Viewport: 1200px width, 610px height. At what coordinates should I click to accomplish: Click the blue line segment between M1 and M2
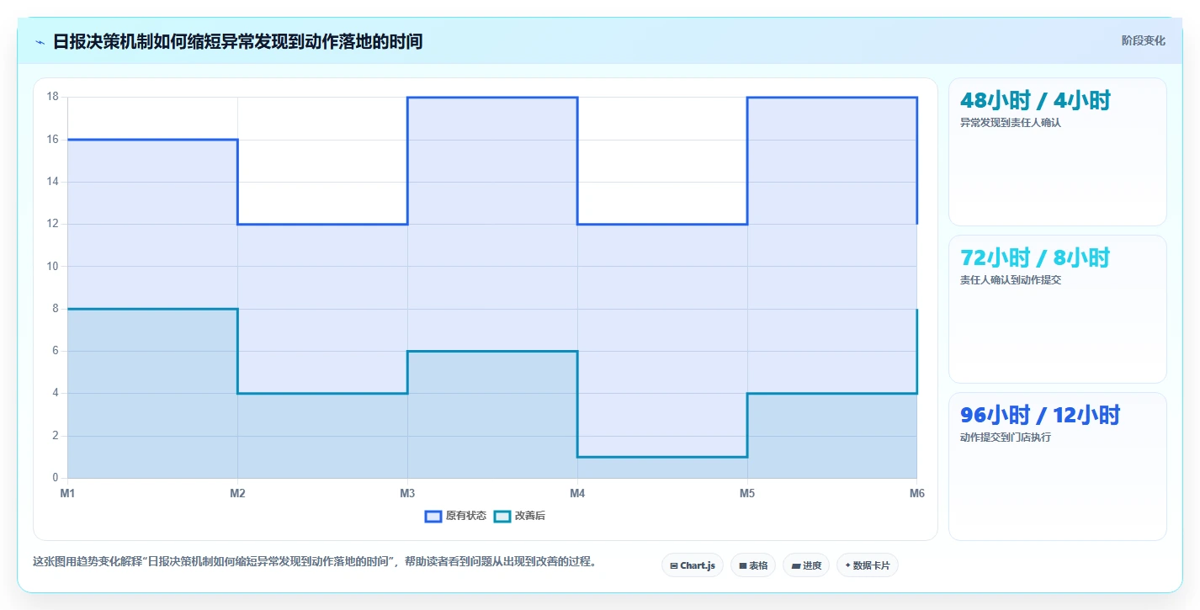click(152, 140)
